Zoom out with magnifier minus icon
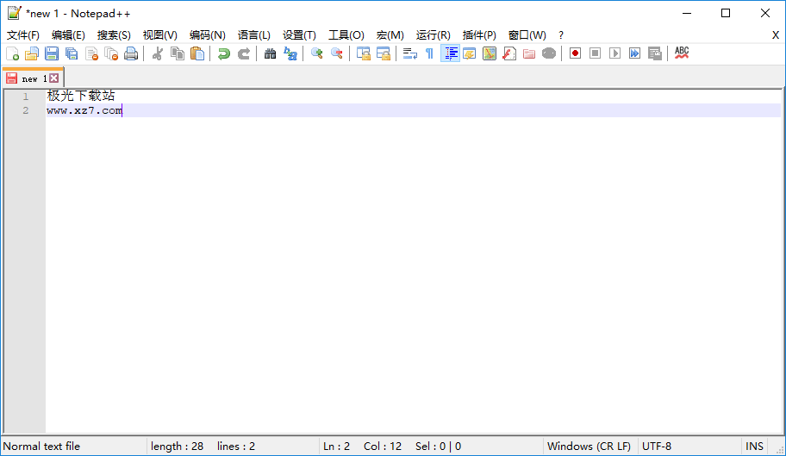Viewport: 786px width, 456px height. [337, 53]
